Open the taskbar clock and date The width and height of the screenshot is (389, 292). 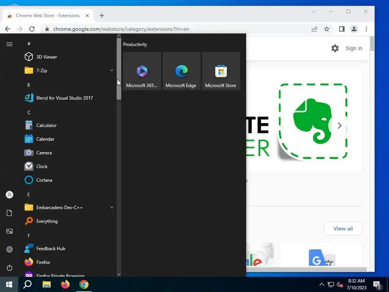coord(356,284)
